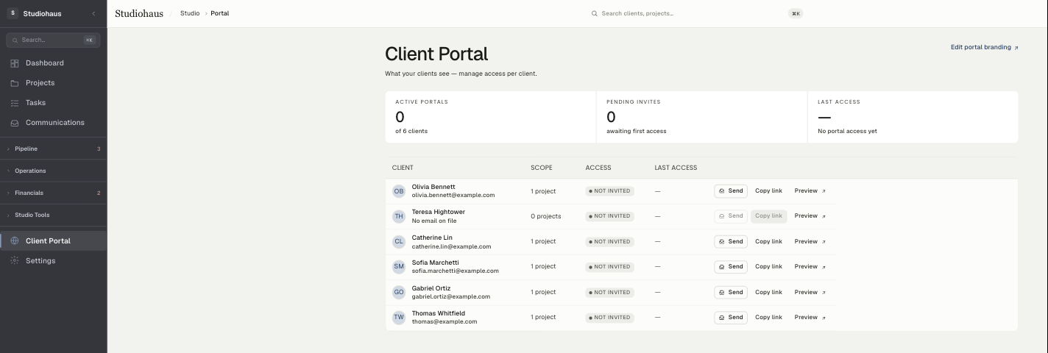1048x353 pixels.
Task: Focus the sidebar Search field
Action: [53, 40]
